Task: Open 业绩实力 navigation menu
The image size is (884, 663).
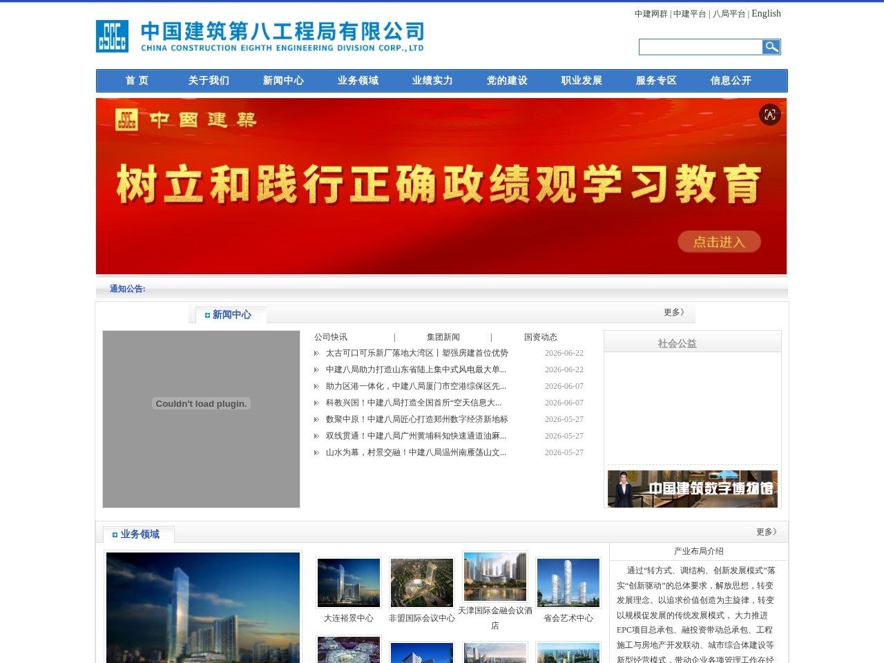Action: (x=432, y=81)
